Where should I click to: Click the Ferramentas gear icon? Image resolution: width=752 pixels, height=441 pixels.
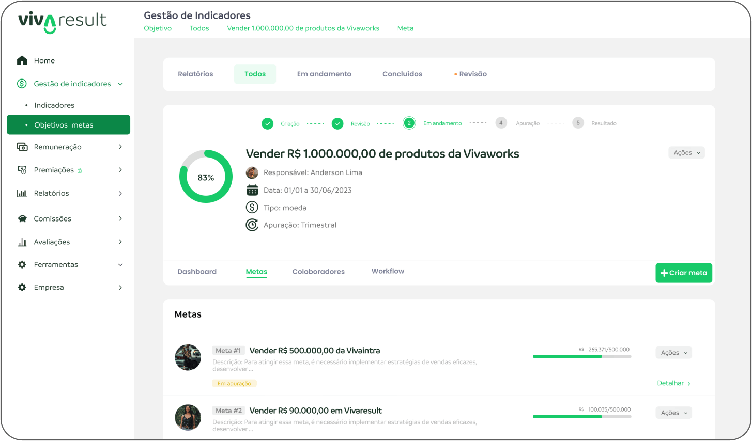pos(22,265)
